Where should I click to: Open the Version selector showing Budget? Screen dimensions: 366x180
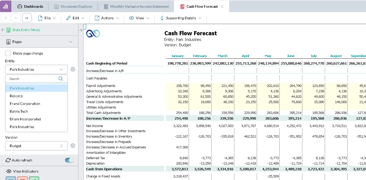coord(36,146)
